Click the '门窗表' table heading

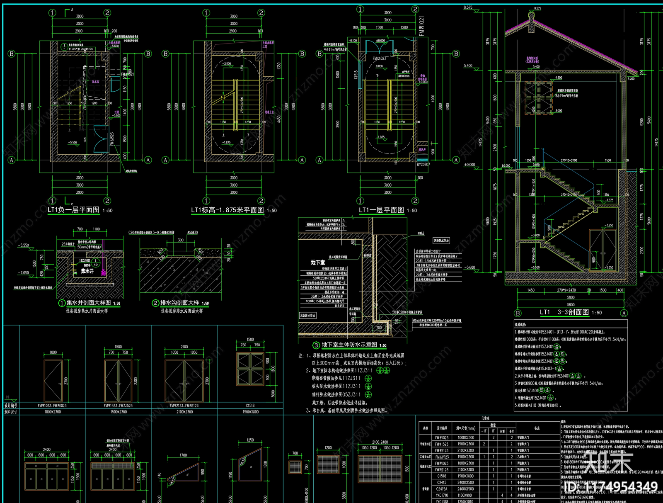pyautogui.click(x=485, y=418)
